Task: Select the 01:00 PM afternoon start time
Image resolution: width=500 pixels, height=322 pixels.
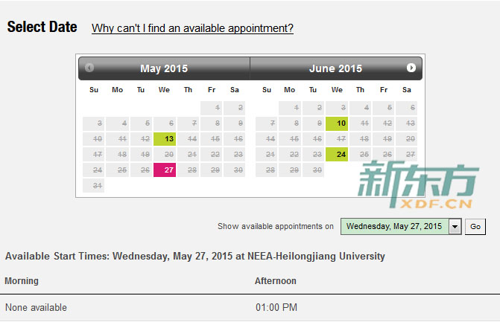Action: [x=276, y=307]
